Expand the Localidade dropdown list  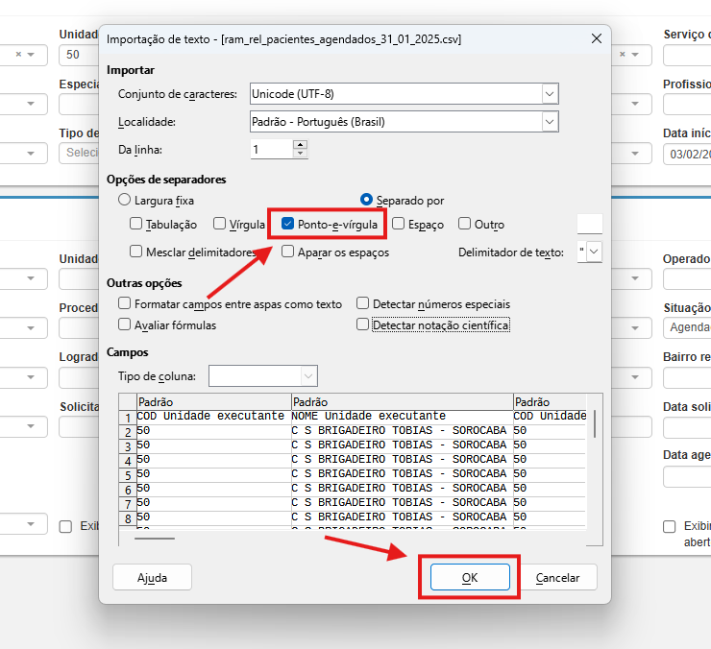point(550,122)
